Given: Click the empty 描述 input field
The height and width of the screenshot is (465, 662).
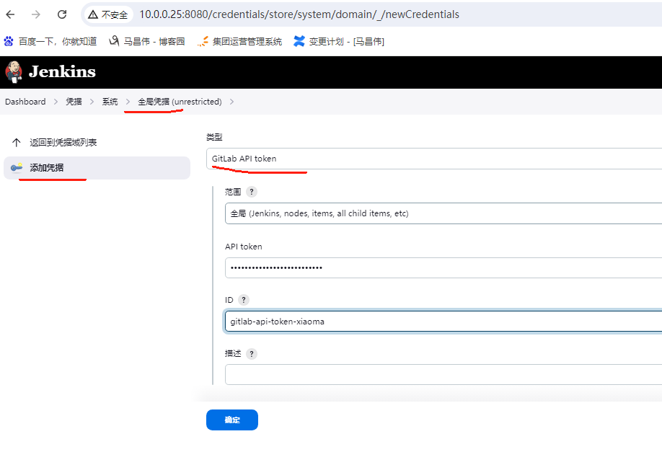Looking at the screenshot, I should [x=443, y=375].
